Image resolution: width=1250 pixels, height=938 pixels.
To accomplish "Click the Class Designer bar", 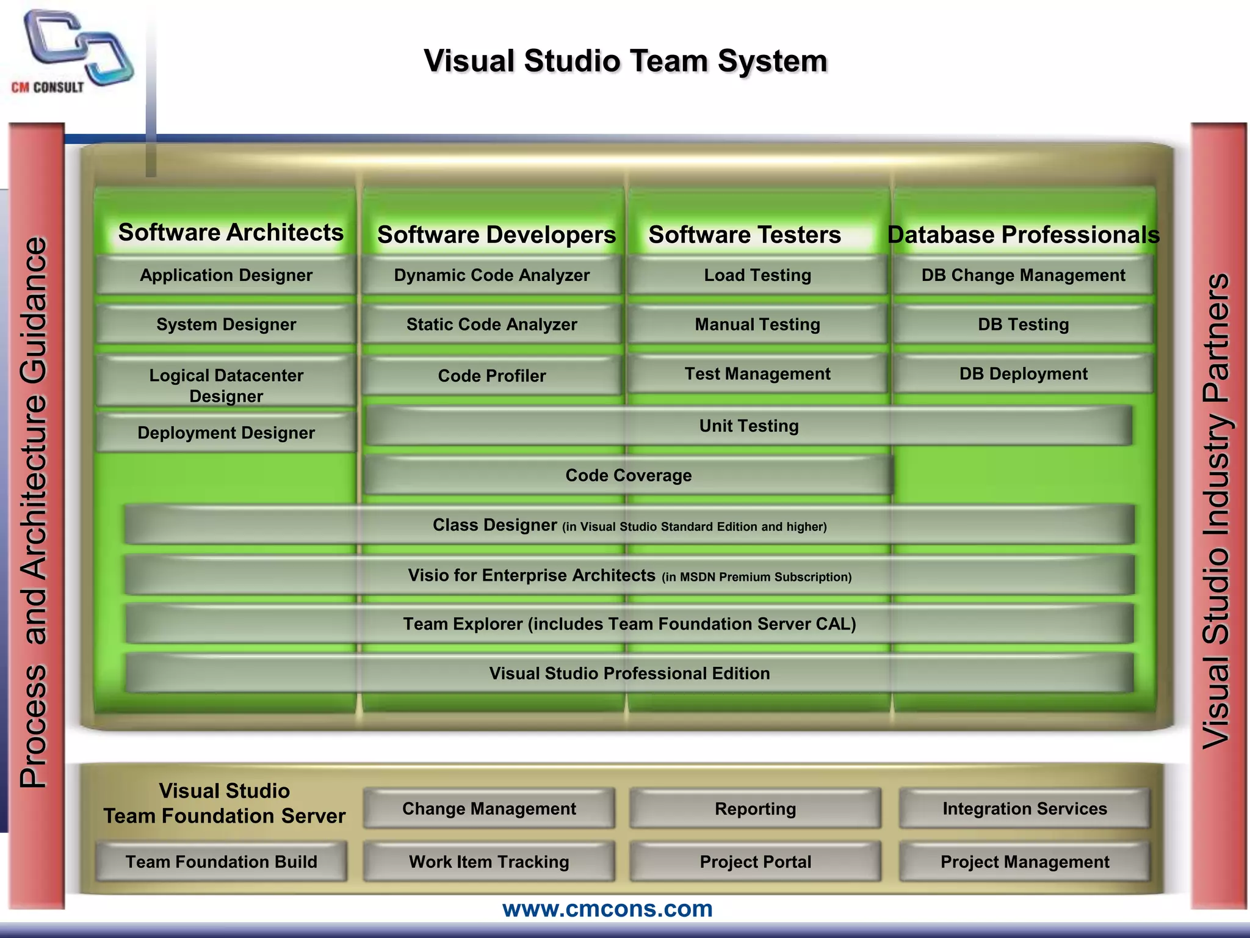I will 629,525.
